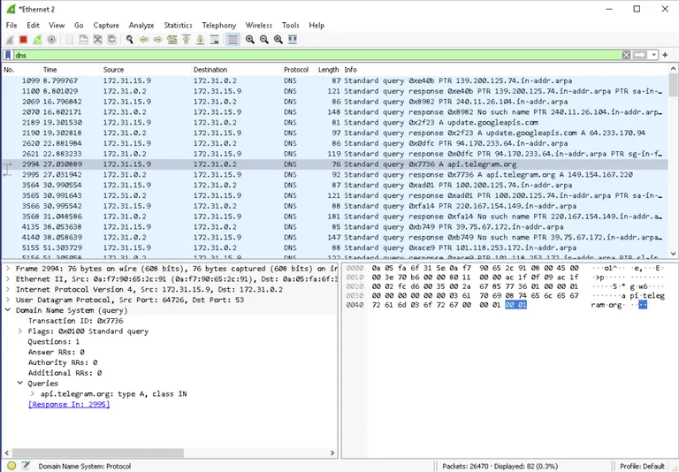Go back in packet history
679x472 pixels.
click(144, 40)
